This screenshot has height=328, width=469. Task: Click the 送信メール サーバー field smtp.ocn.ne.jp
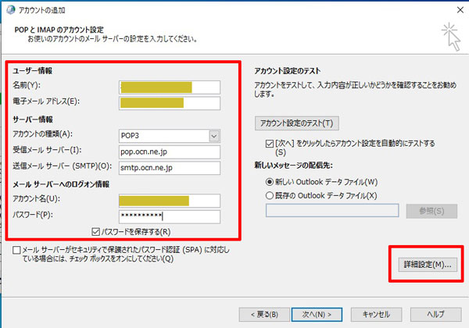(170, 168)
